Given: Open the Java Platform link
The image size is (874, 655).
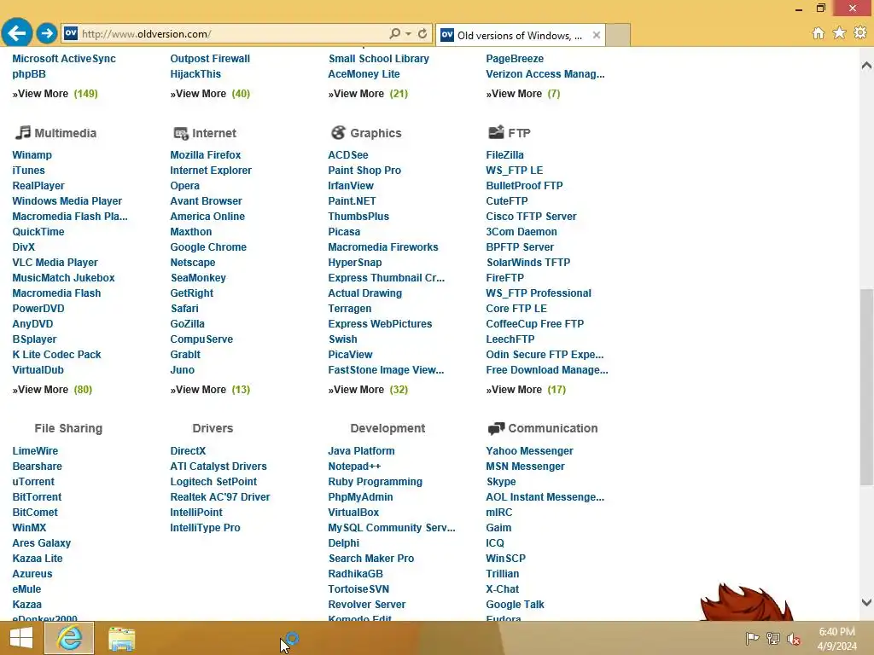Looking at the screenshot, I should [x=361, y=450].
